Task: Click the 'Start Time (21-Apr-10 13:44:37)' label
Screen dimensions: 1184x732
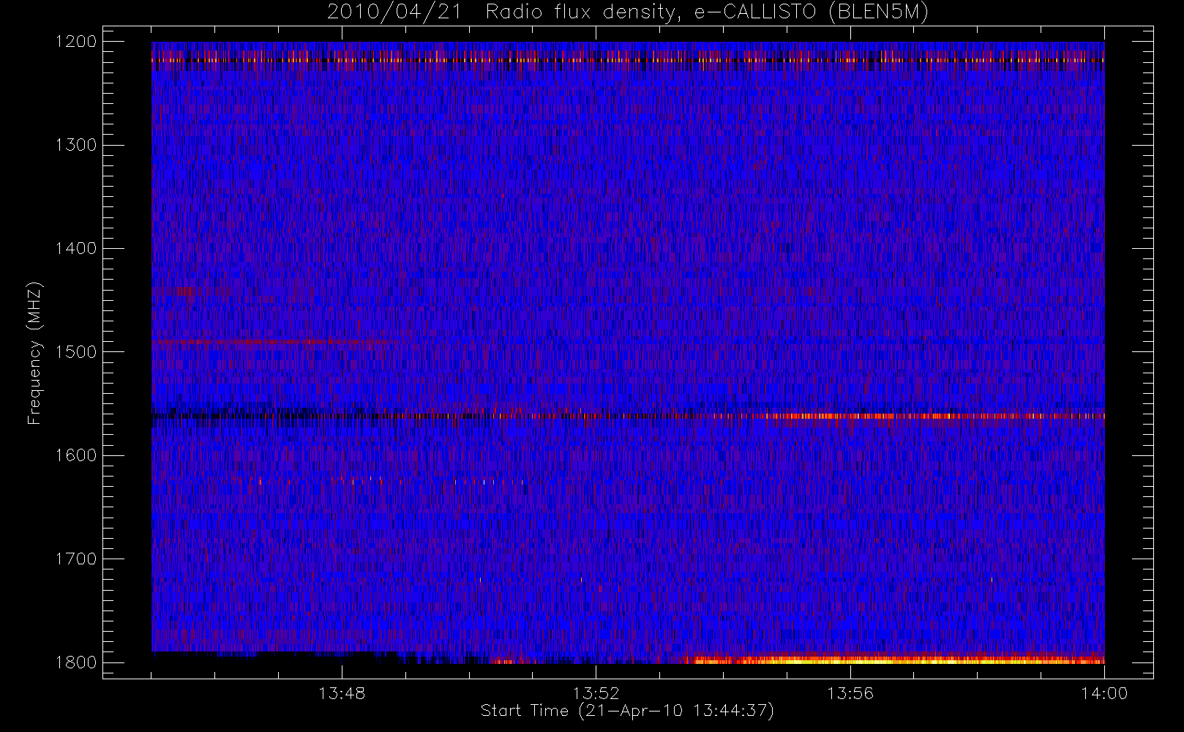Action: pyautogui.click(x=627, y=711)
